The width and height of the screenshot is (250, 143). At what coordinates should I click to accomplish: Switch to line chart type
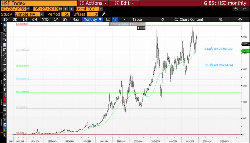click(108, 19)
